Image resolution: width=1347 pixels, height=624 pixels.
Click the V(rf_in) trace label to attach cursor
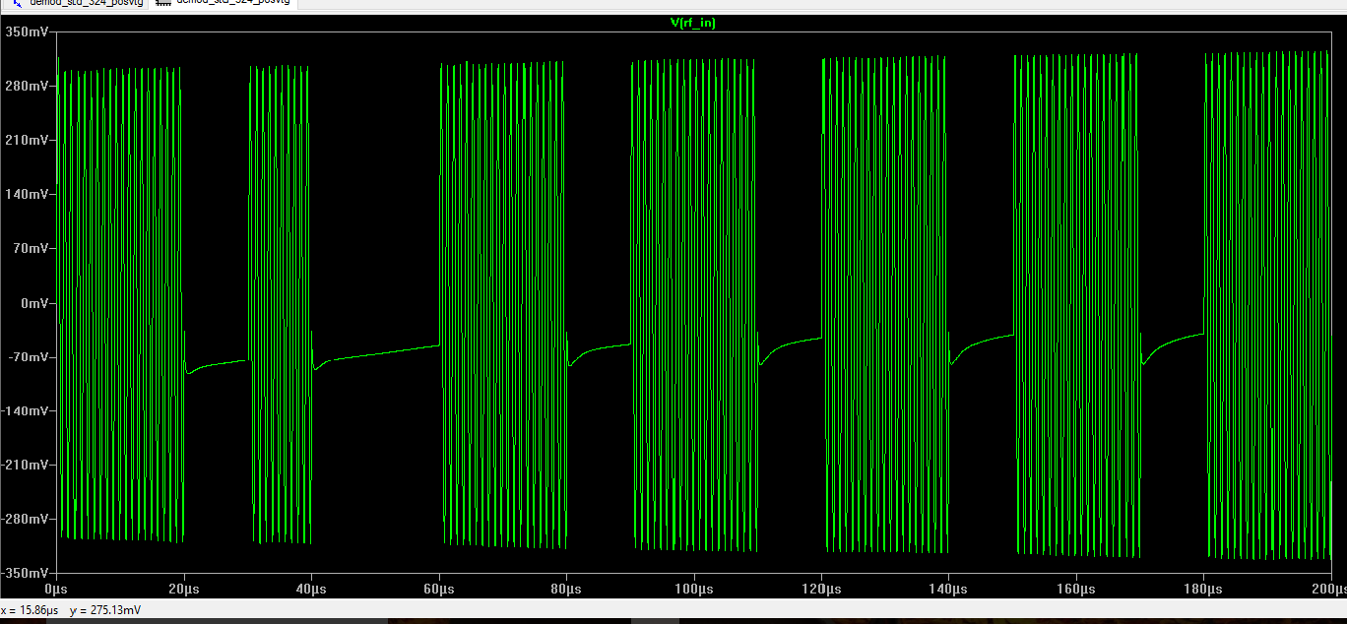click(693, 22)
